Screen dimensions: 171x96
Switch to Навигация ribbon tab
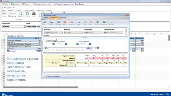point(40,10)
